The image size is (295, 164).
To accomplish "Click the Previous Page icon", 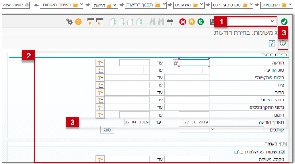I will [x=130, y=22].
